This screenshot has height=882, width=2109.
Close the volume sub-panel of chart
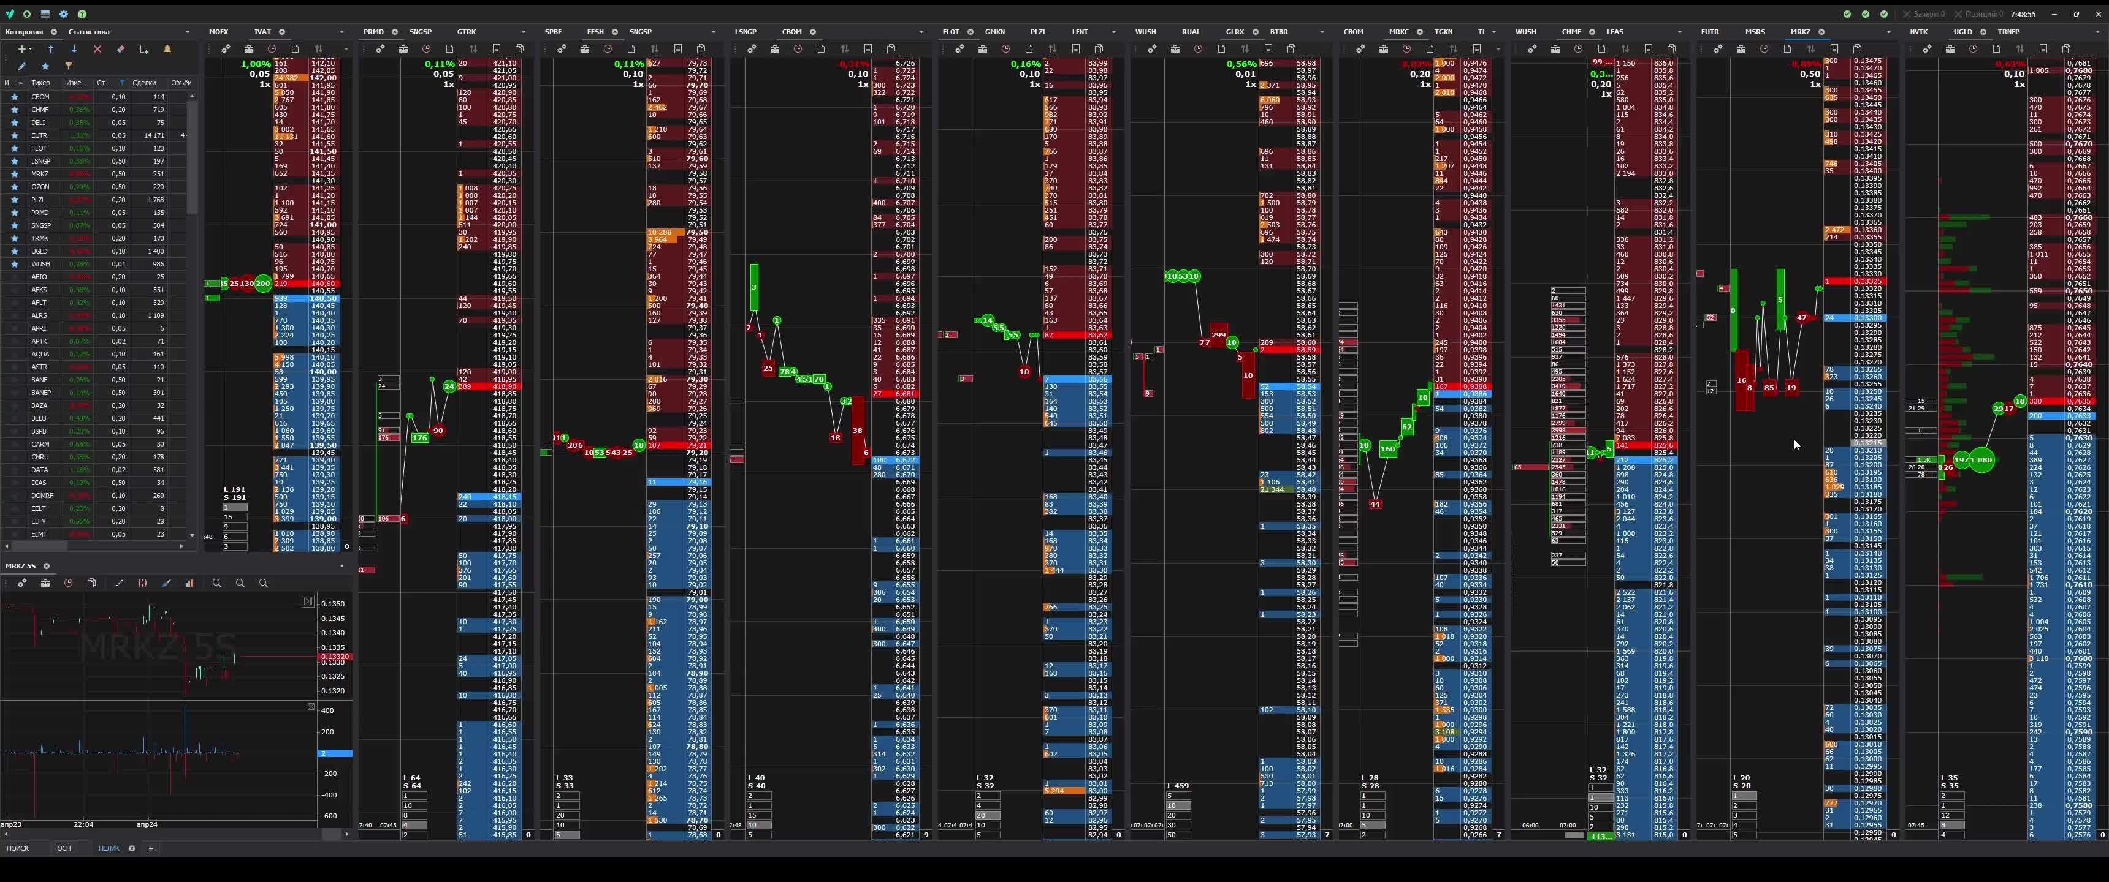point(311,706)
